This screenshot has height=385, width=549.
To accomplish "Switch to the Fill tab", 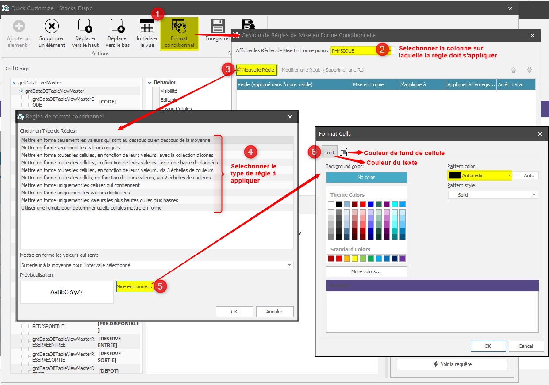I will click(x=343, y=152).
